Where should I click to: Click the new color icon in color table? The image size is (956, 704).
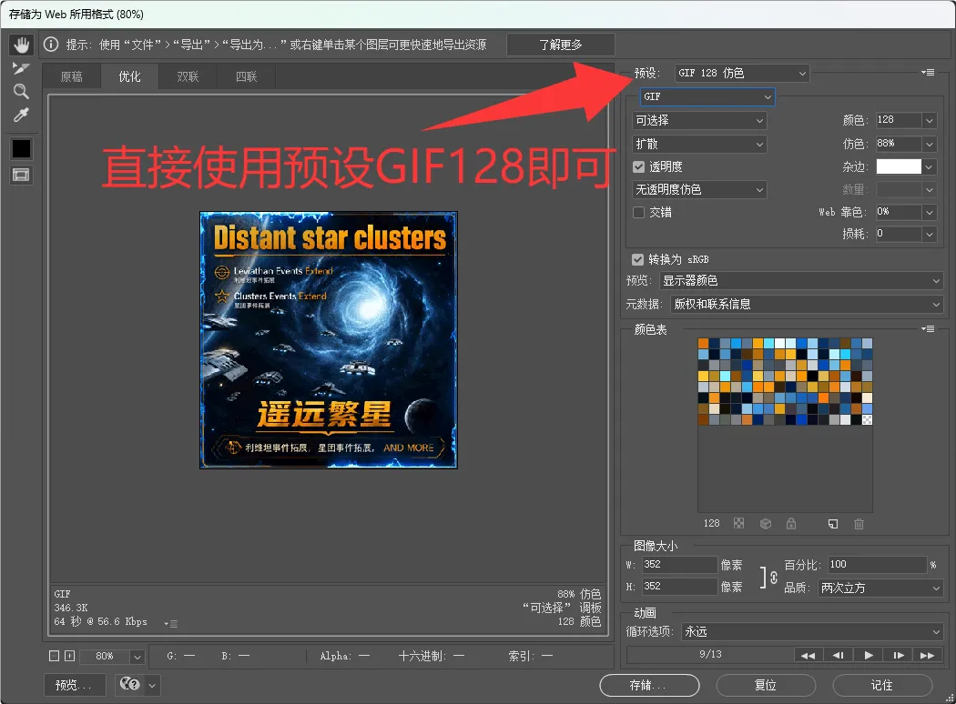click(833, 524)
